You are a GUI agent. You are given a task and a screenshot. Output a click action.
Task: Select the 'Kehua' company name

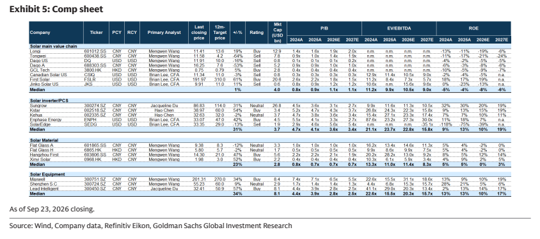[x=35, y=115]
